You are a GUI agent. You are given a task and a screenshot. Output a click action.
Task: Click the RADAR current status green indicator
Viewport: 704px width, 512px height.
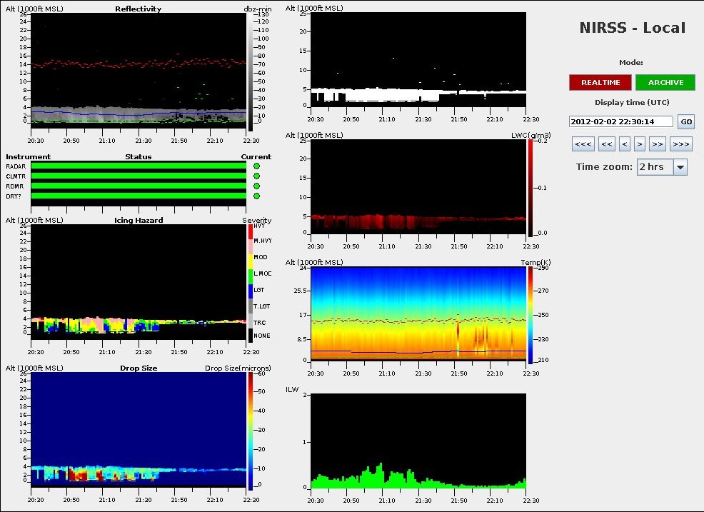(256, 166)
